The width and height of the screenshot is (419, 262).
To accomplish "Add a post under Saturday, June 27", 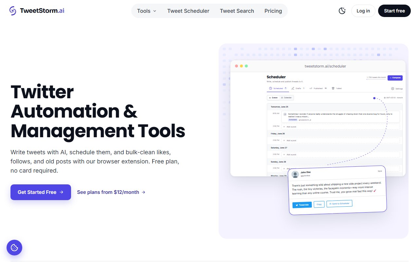I will point(340,155).
